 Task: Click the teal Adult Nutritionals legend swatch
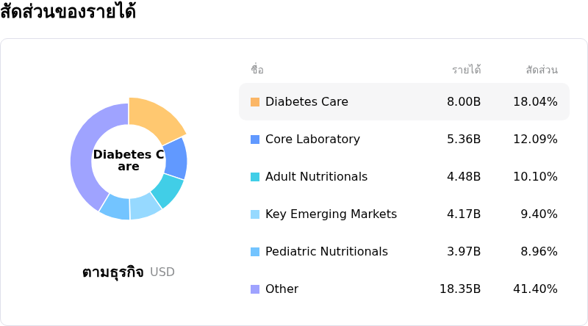click(255, 177)
